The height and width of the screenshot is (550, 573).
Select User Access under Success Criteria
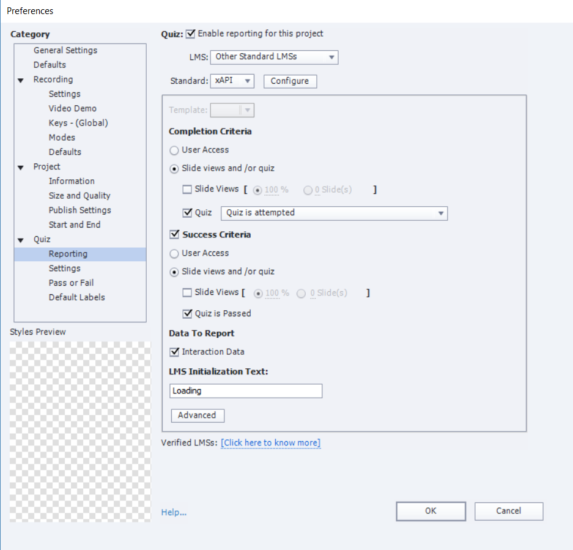[174, 253]
